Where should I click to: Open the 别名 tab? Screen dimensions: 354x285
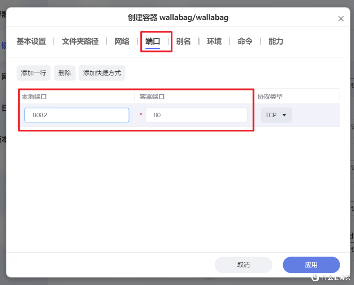(x=183, y=41)
